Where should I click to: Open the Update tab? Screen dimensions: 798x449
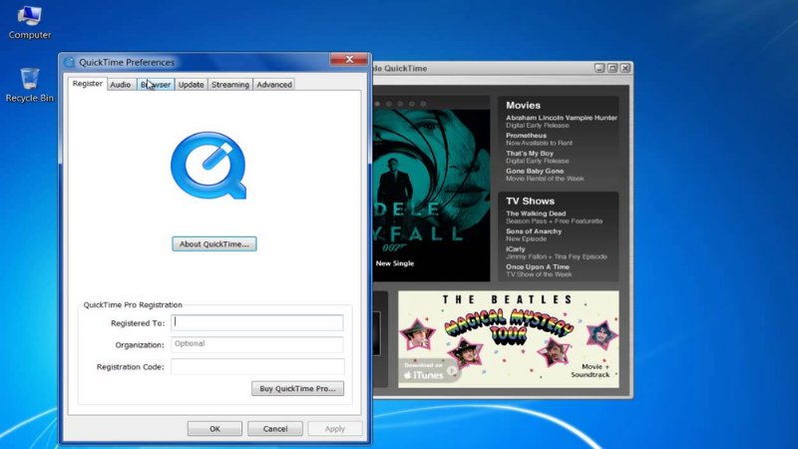192,85
